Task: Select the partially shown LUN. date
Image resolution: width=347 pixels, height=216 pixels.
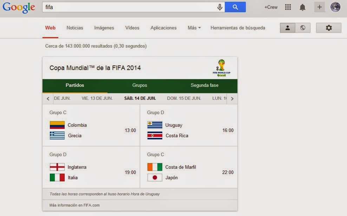Action: 219,98
